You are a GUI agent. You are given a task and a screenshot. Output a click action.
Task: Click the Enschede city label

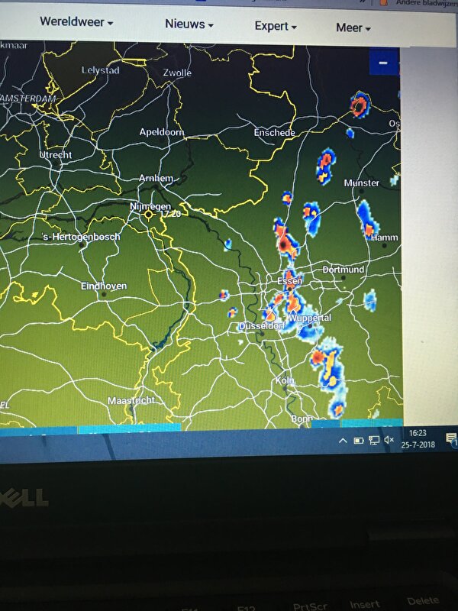tap(275, 133)
